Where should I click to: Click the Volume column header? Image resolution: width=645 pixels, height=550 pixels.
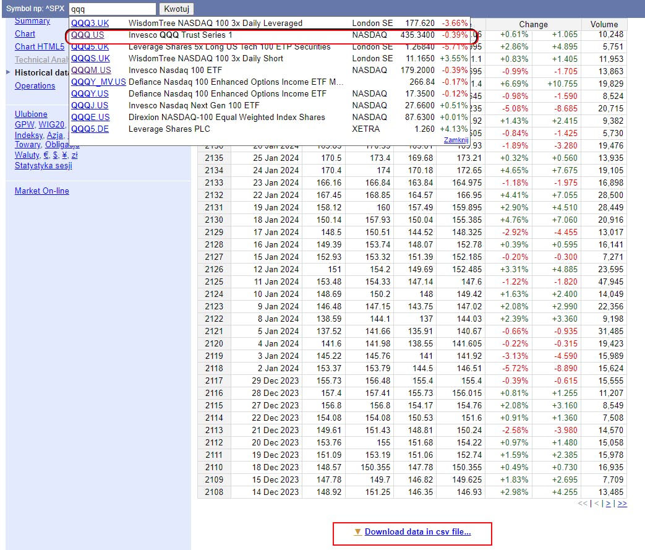click(604, 24)
